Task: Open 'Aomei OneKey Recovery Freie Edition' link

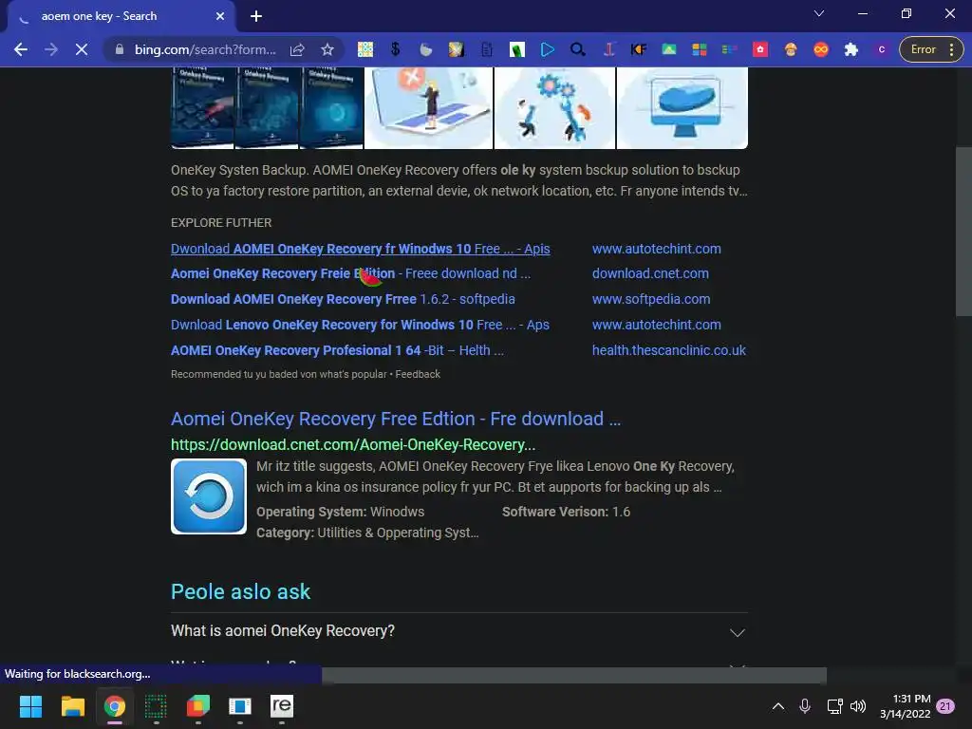Action: pyautogui.click(x=350, y=273)
